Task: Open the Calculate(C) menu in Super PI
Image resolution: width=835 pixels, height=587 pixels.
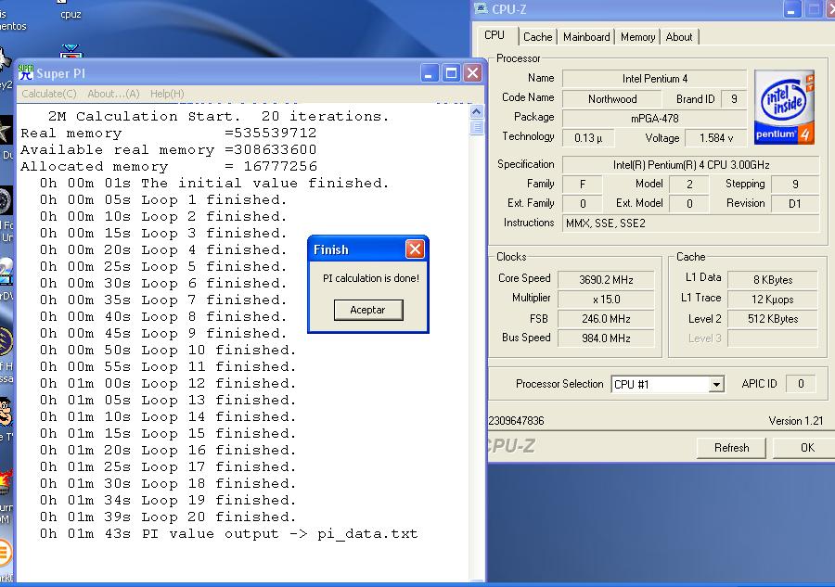Action: coord(48,94)
